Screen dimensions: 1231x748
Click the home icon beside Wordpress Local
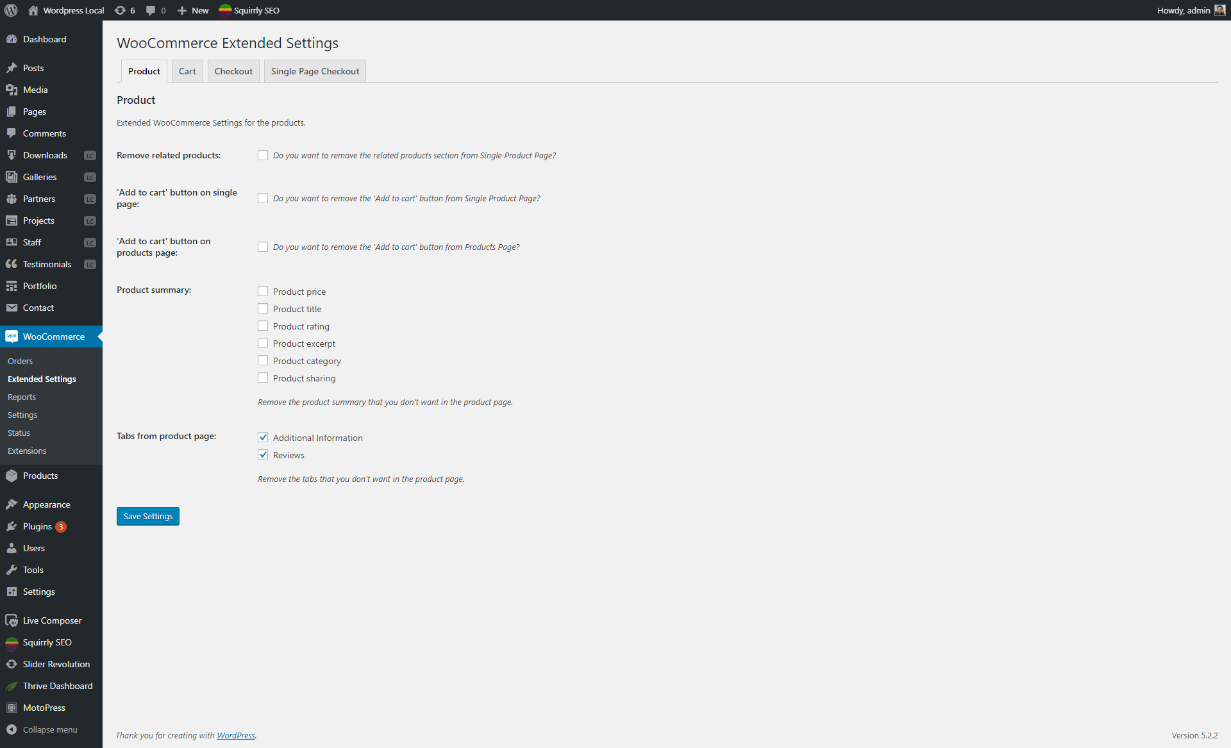coord(33,10)
